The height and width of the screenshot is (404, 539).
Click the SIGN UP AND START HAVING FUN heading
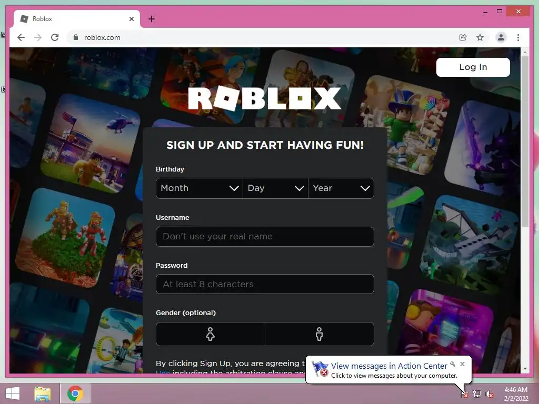(x=265, y=145)
